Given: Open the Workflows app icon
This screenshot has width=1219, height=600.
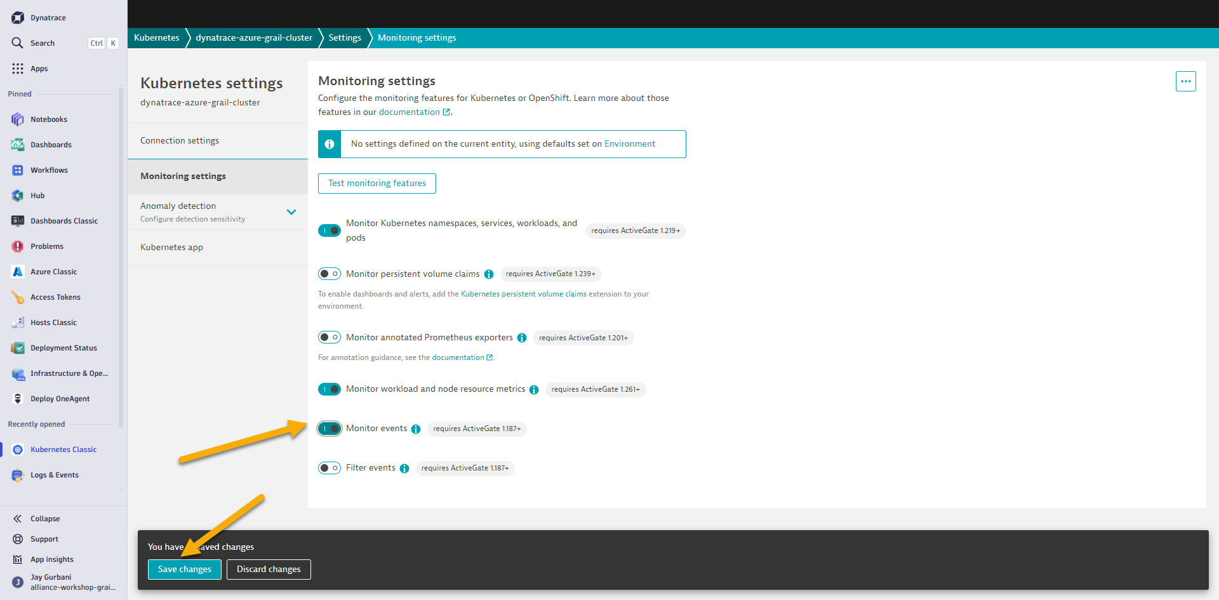Looking at the screenshot, I should pyautogui.click(x=18, y=170).
